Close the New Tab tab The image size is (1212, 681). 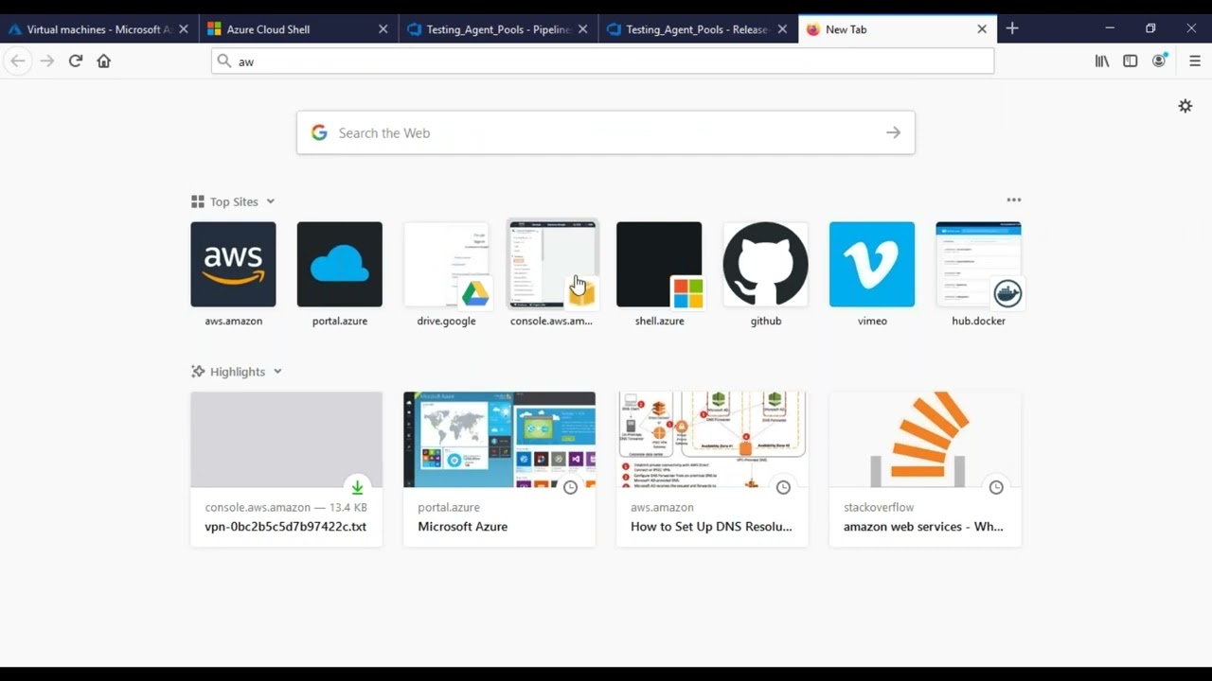982,29
